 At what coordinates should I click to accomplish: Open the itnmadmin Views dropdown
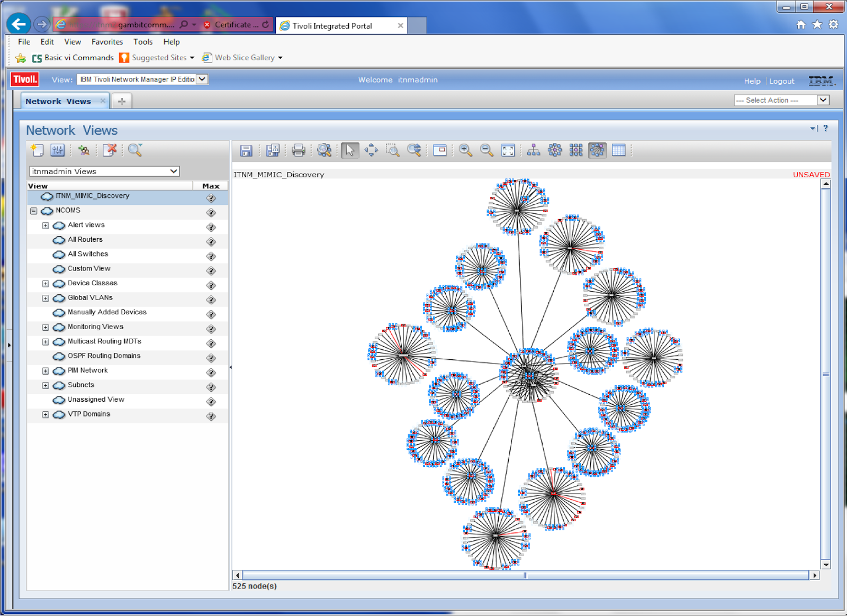[x=174, y=171]
